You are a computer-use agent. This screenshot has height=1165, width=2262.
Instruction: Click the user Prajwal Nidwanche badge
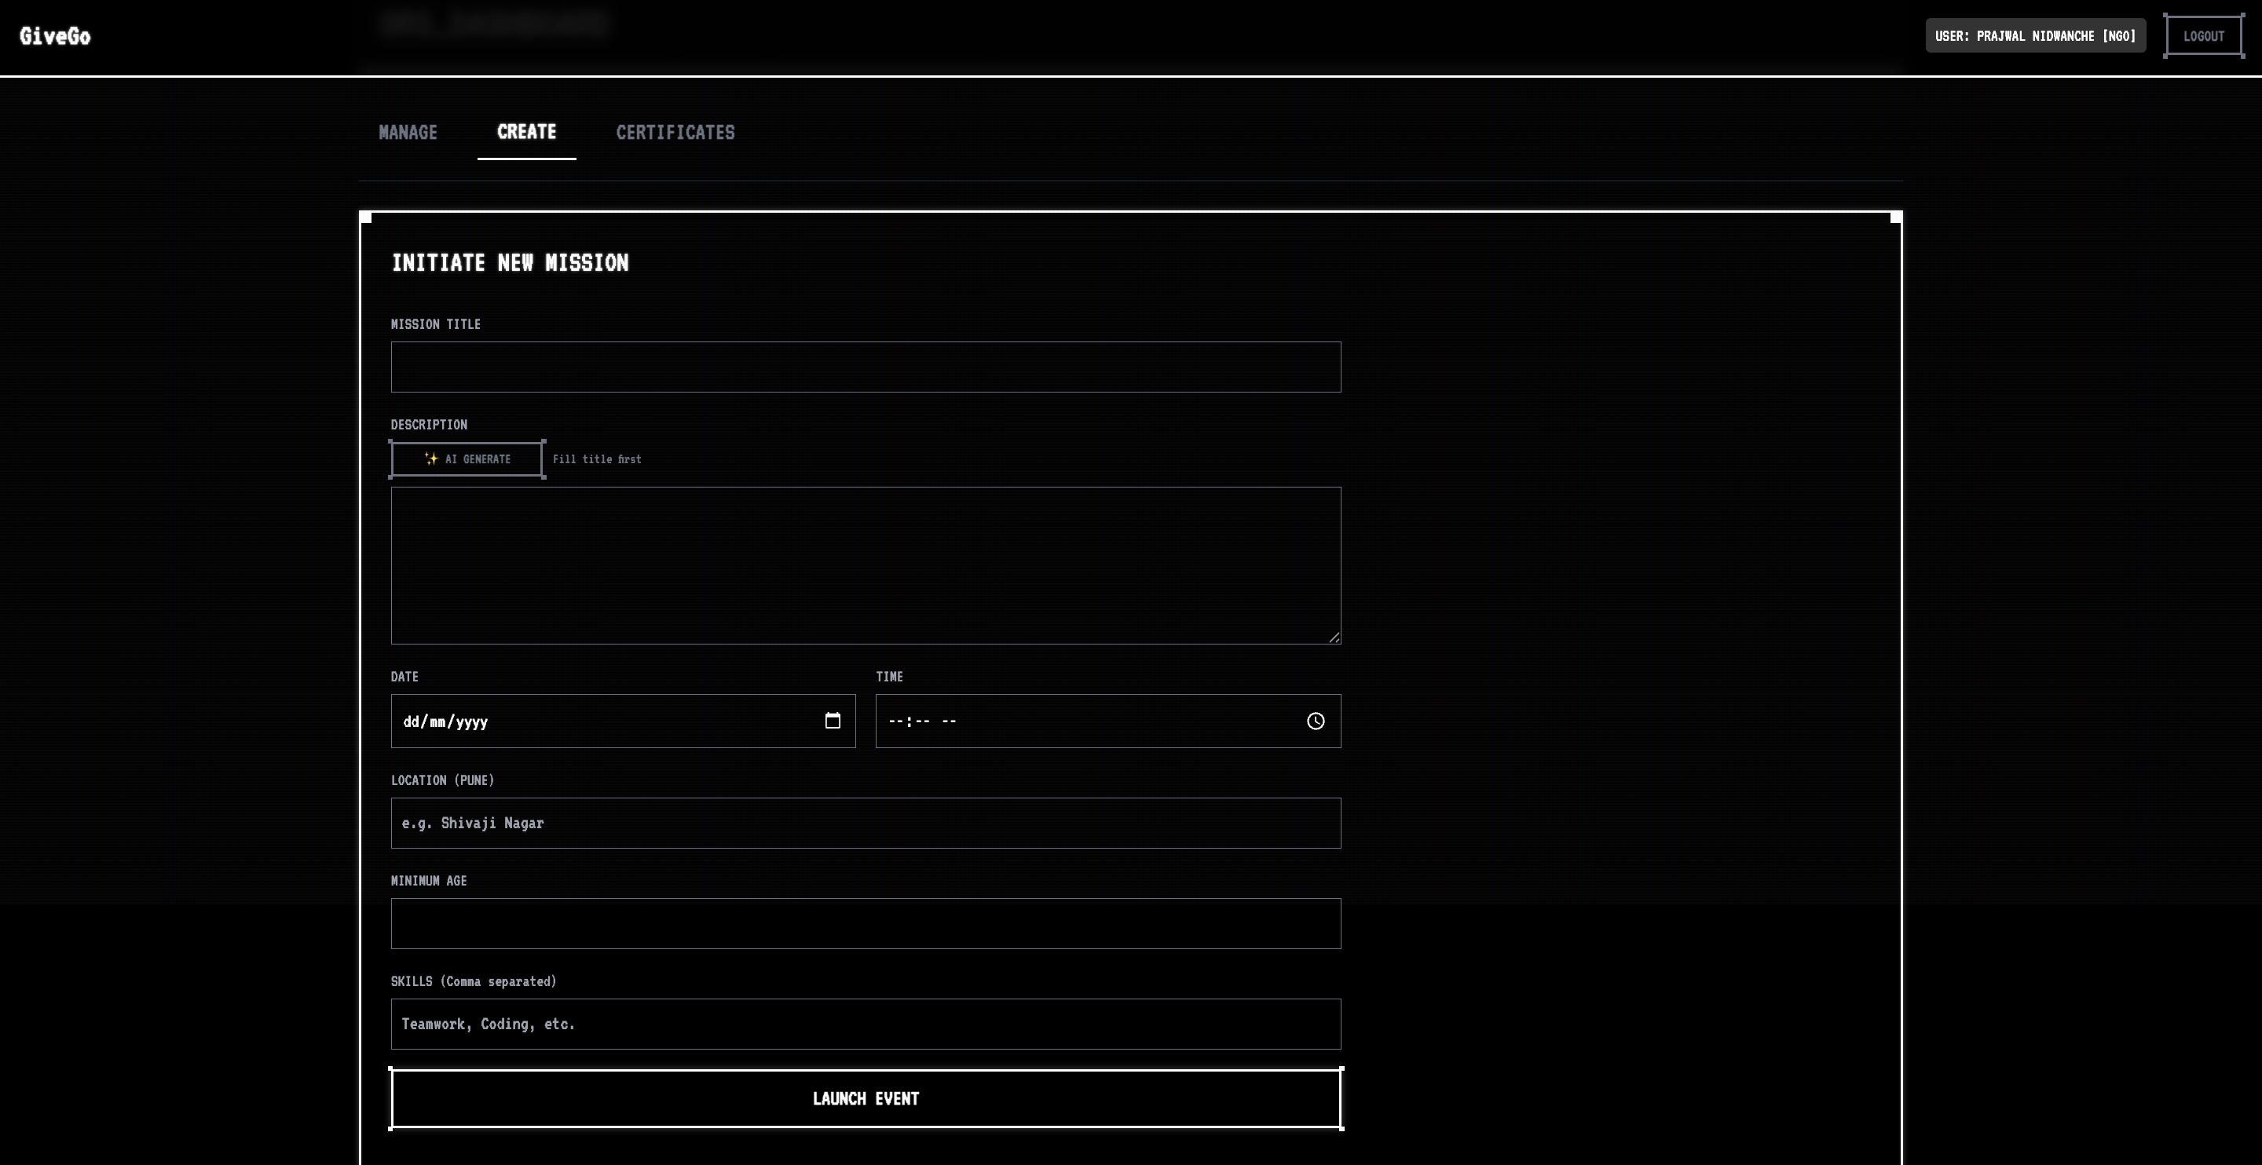(x=2034, y=36)
